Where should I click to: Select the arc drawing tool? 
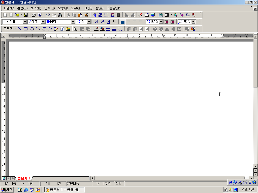click(x=38, y=29)
